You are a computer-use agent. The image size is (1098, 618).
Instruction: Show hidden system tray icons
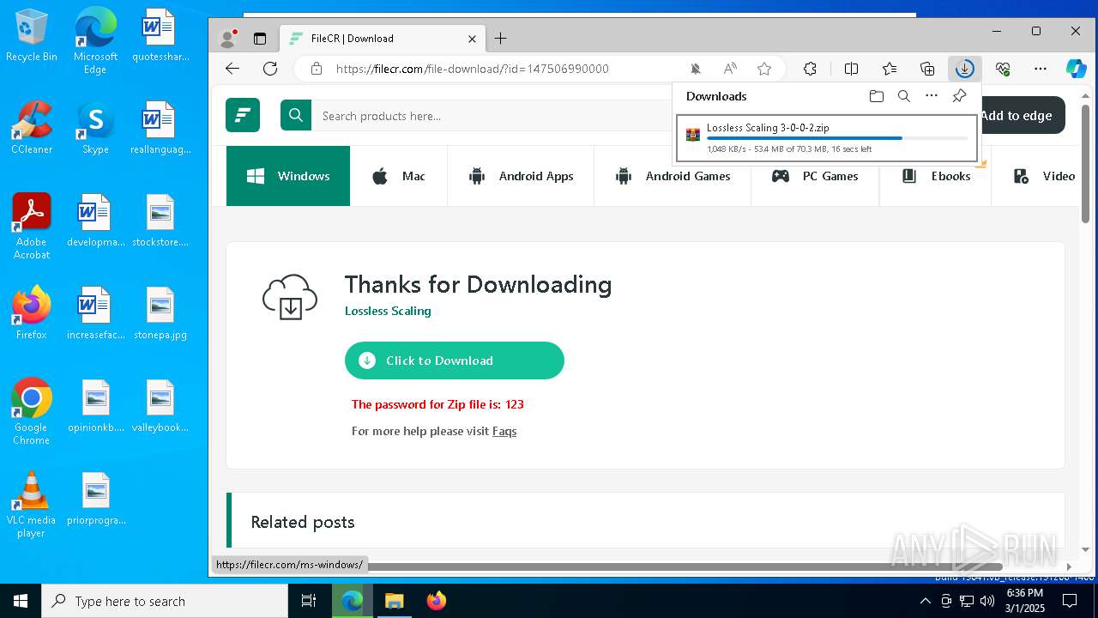925,601
